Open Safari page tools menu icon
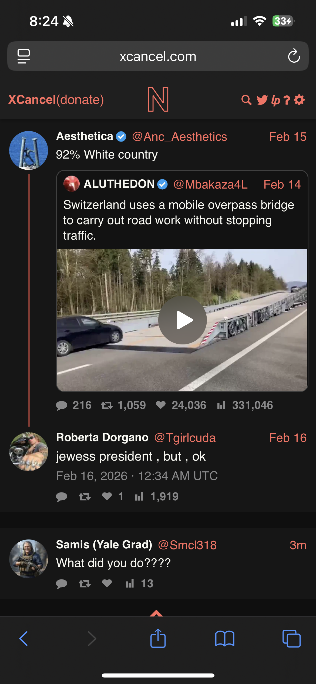This screenshot has height=684, width=316. pyautogui.click(x=23, y=56)
